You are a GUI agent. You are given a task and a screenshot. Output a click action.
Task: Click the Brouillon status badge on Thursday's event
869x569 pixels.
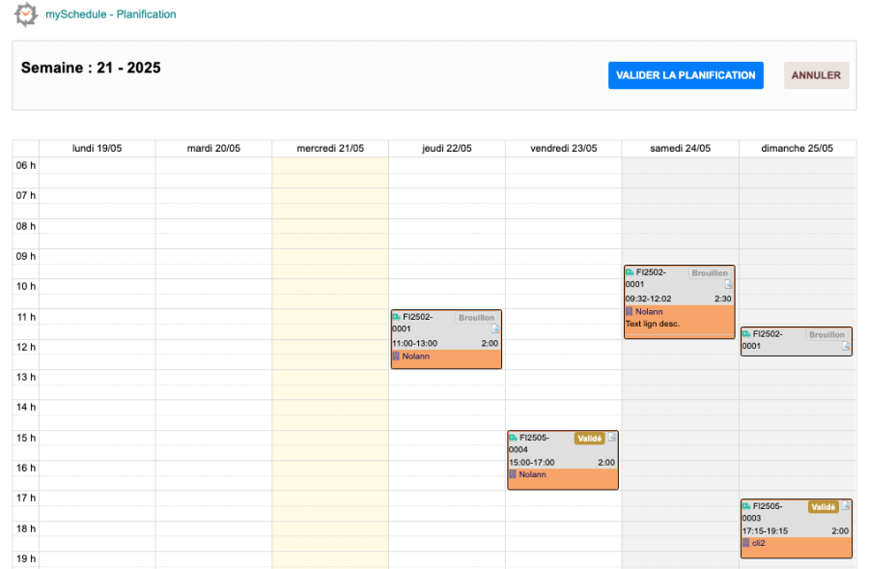coord(477,318)
